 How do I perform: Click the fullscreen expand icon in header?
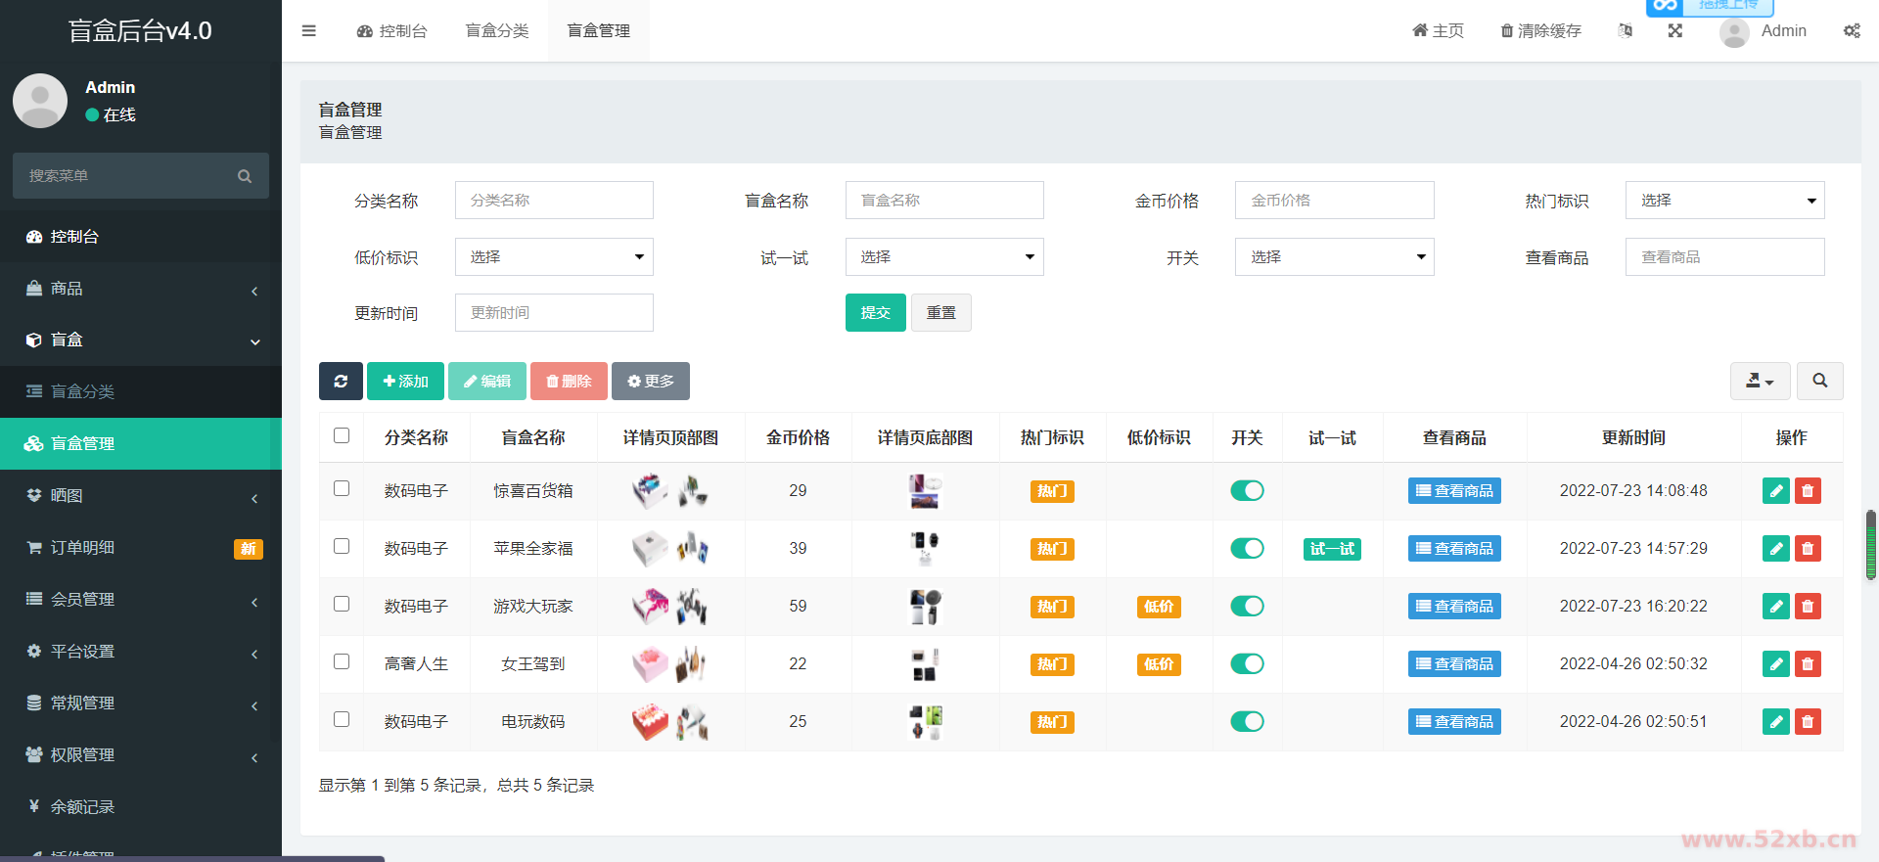pyautogui.click(x=1675, y=31)
